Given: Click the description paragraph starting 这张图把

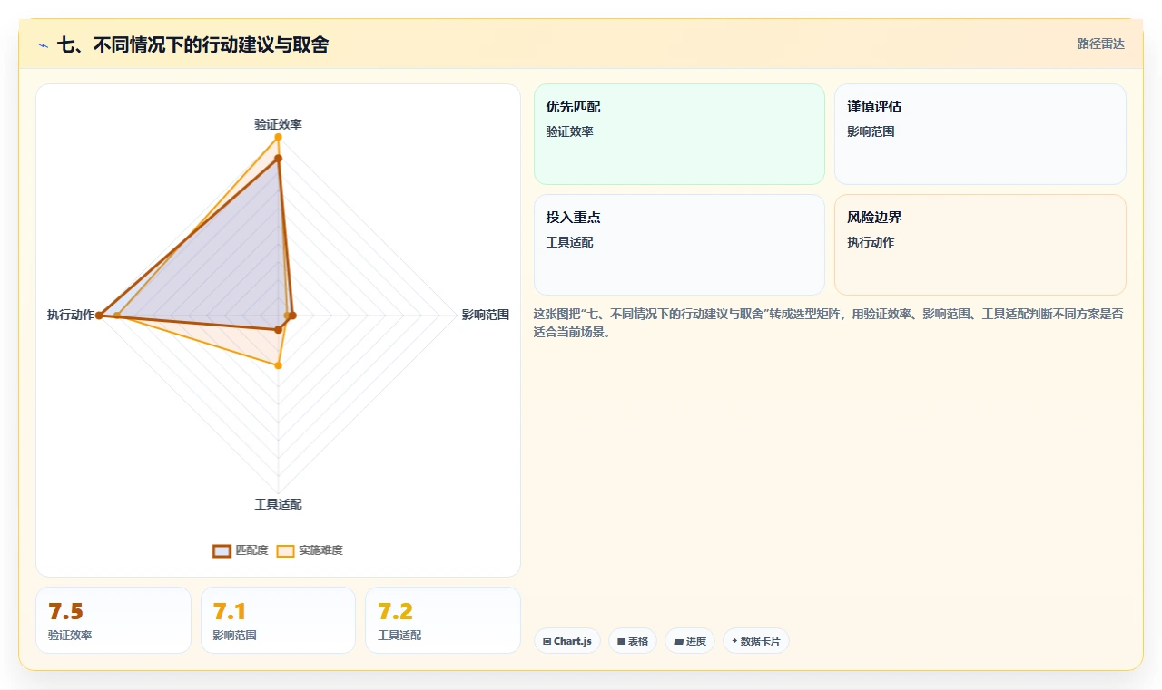Looking at the screenshot, I should [x=830, y=323].
